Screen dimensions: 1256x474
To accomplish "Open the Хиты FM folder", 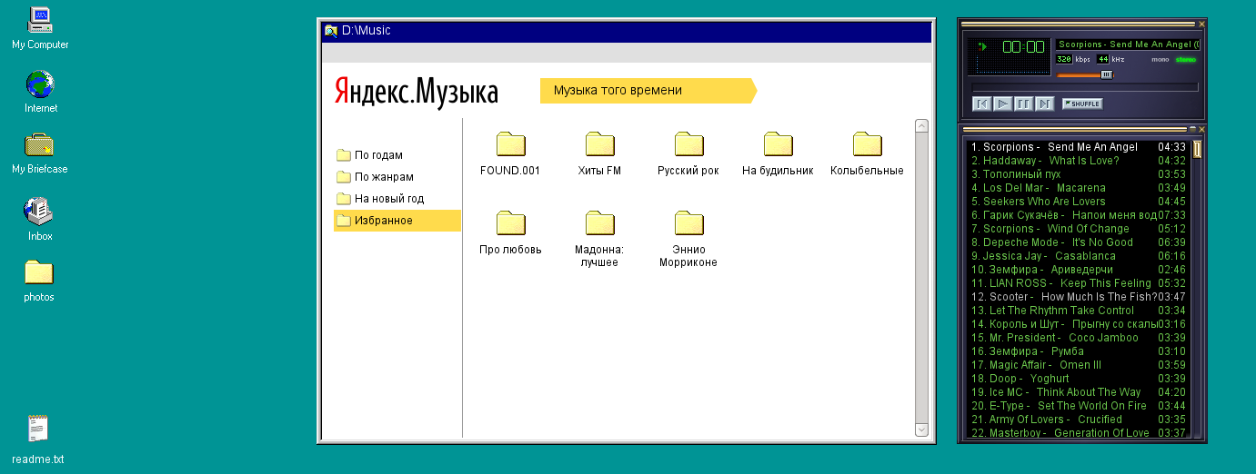I will point(599,153).
